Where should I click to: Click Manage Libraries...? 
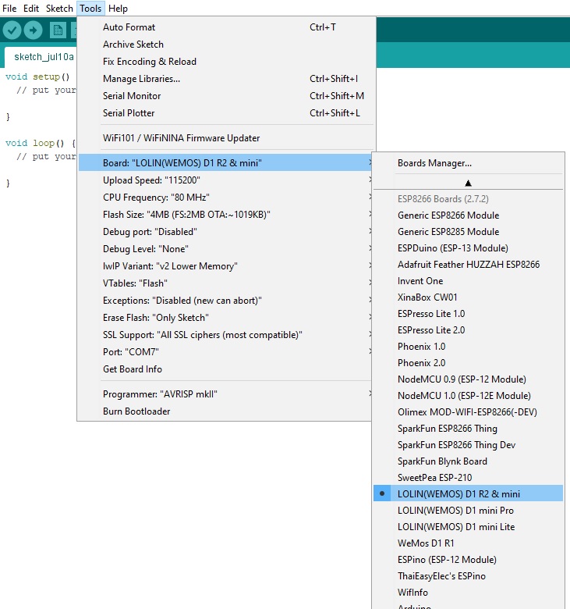[x=141, y=78]
